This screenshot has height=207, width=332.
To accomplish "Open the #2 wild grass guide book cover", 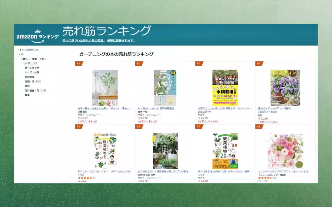I will tap(165, 88).
